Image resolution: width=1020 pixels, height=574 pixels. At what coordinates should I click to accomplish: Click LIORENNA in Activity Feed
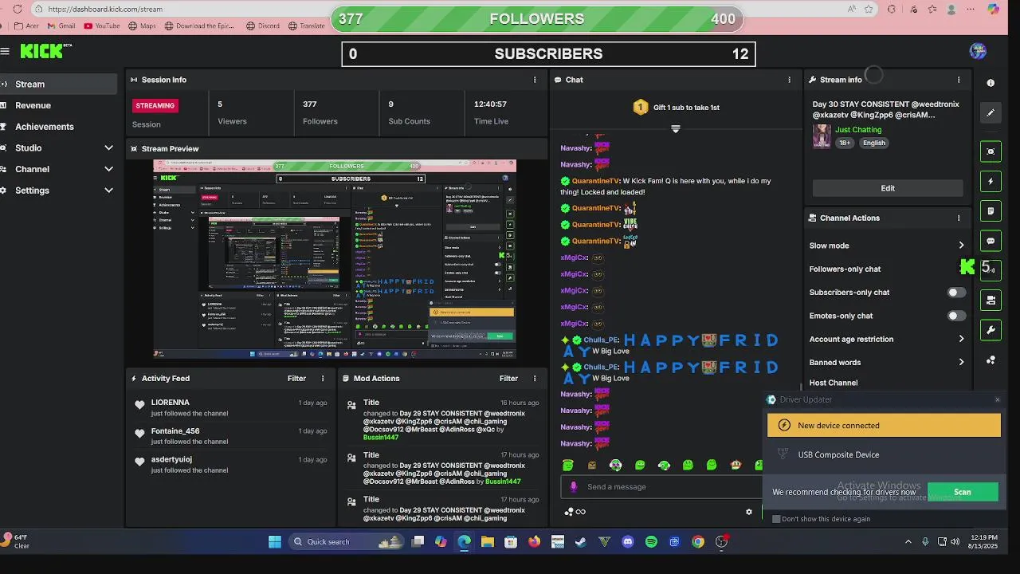coord(171,403)
